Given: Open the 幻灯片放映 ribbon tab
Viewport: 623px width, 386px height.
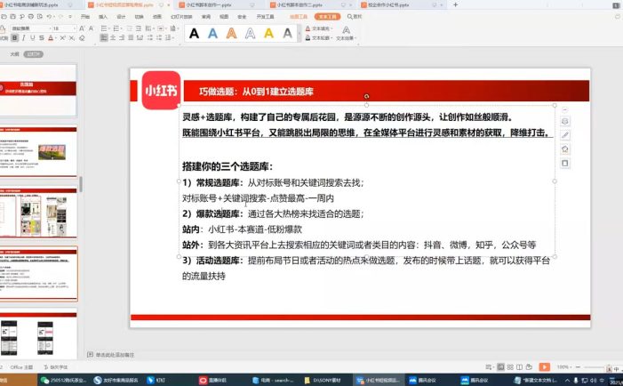Looking at the screenshot, I should [x=181, y=17].
